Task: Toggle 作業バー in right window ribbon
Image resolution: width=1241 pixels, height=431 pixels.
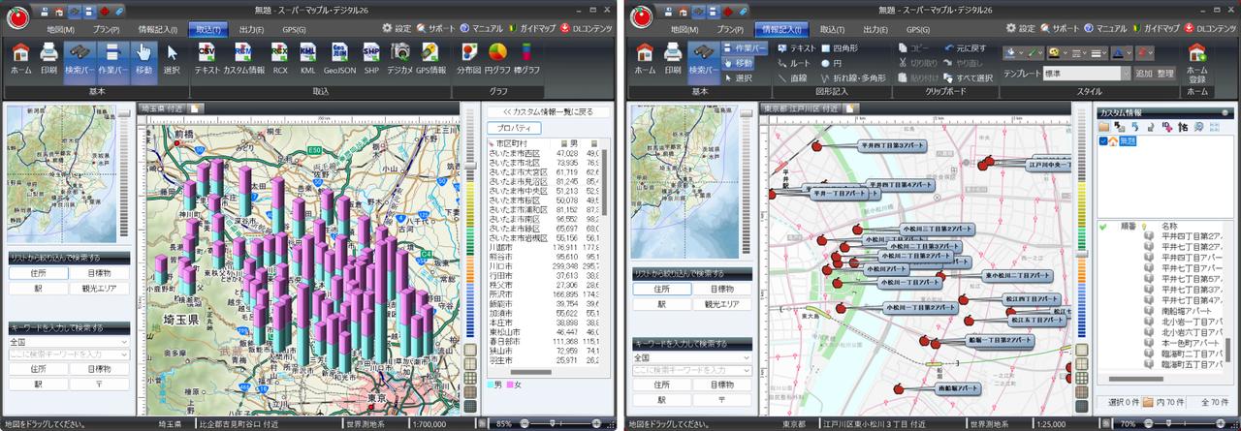Action: 746,47
